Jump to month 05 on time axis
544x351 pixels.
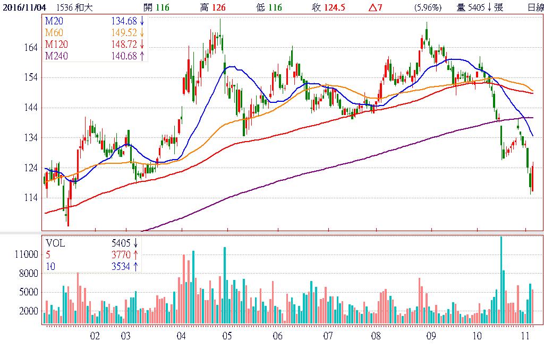227,336
